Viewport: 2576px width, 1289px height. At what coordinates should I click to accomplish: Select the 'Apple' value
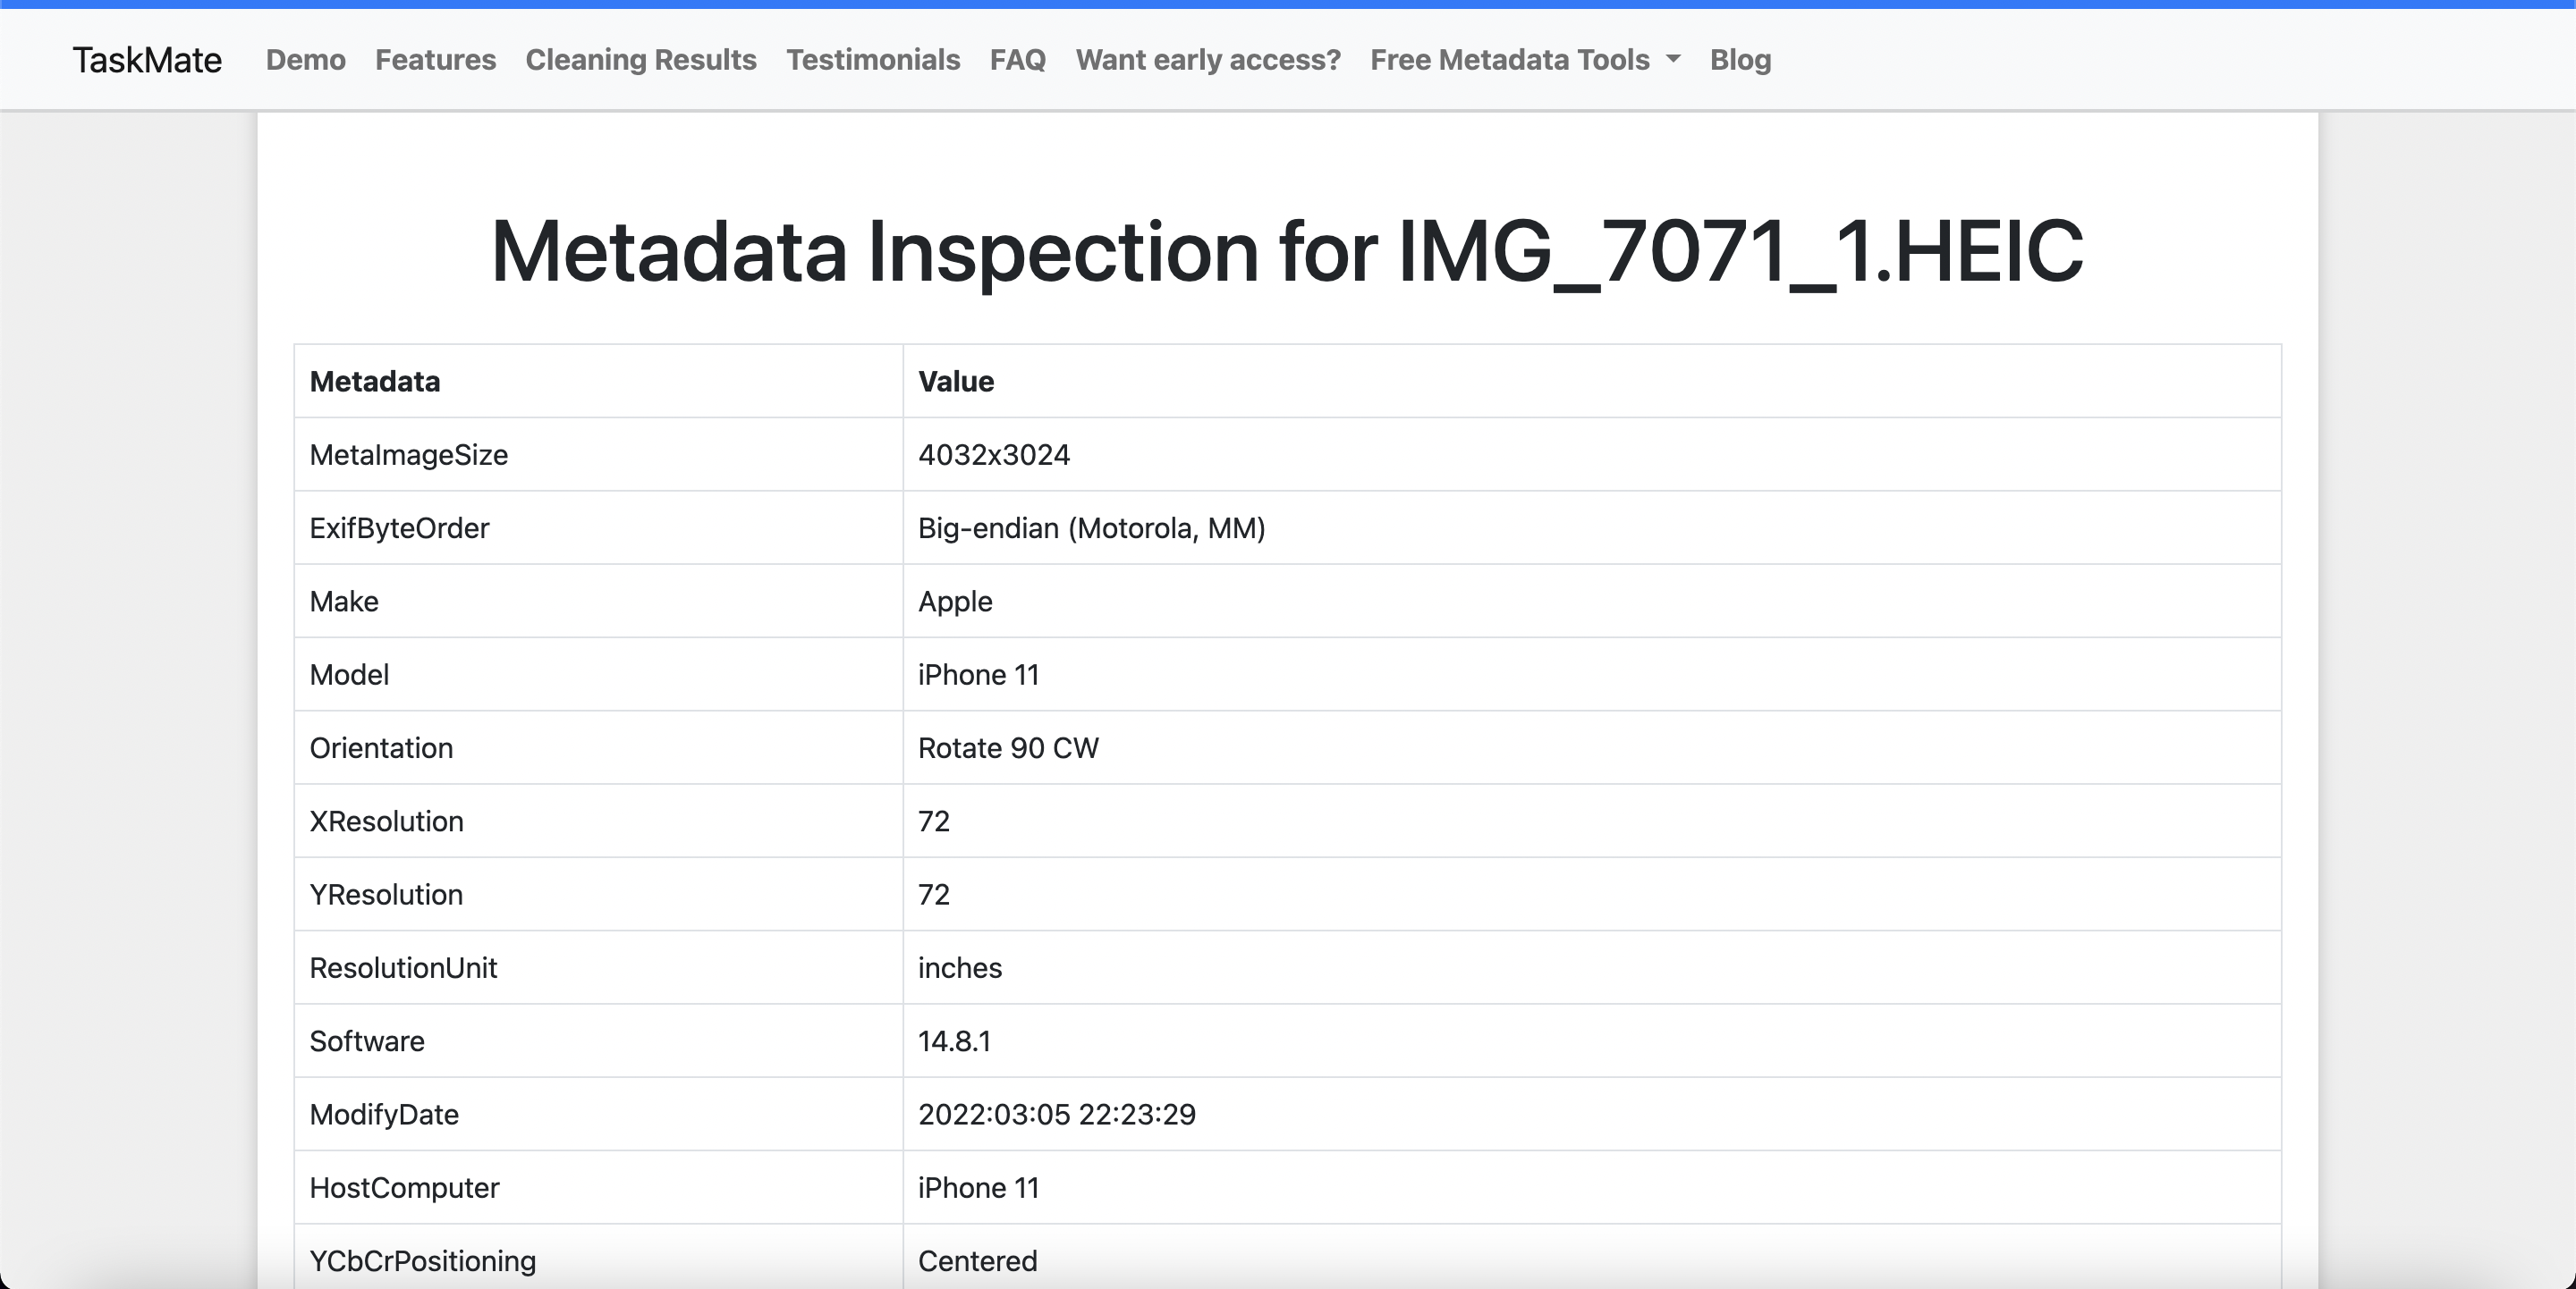955,602
